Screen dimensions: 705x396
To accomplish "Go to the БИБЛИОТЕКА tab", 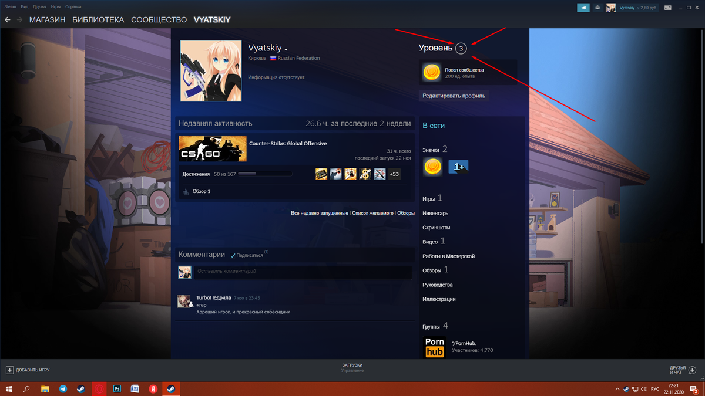I will click(x=98, y=20).
